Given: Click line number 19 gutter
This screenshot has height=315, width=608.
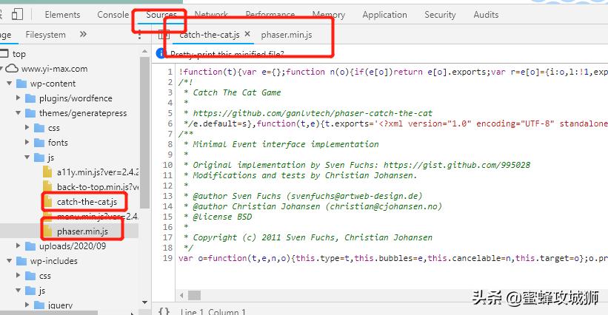Looking at the screenshot, I should click(167, 258).
